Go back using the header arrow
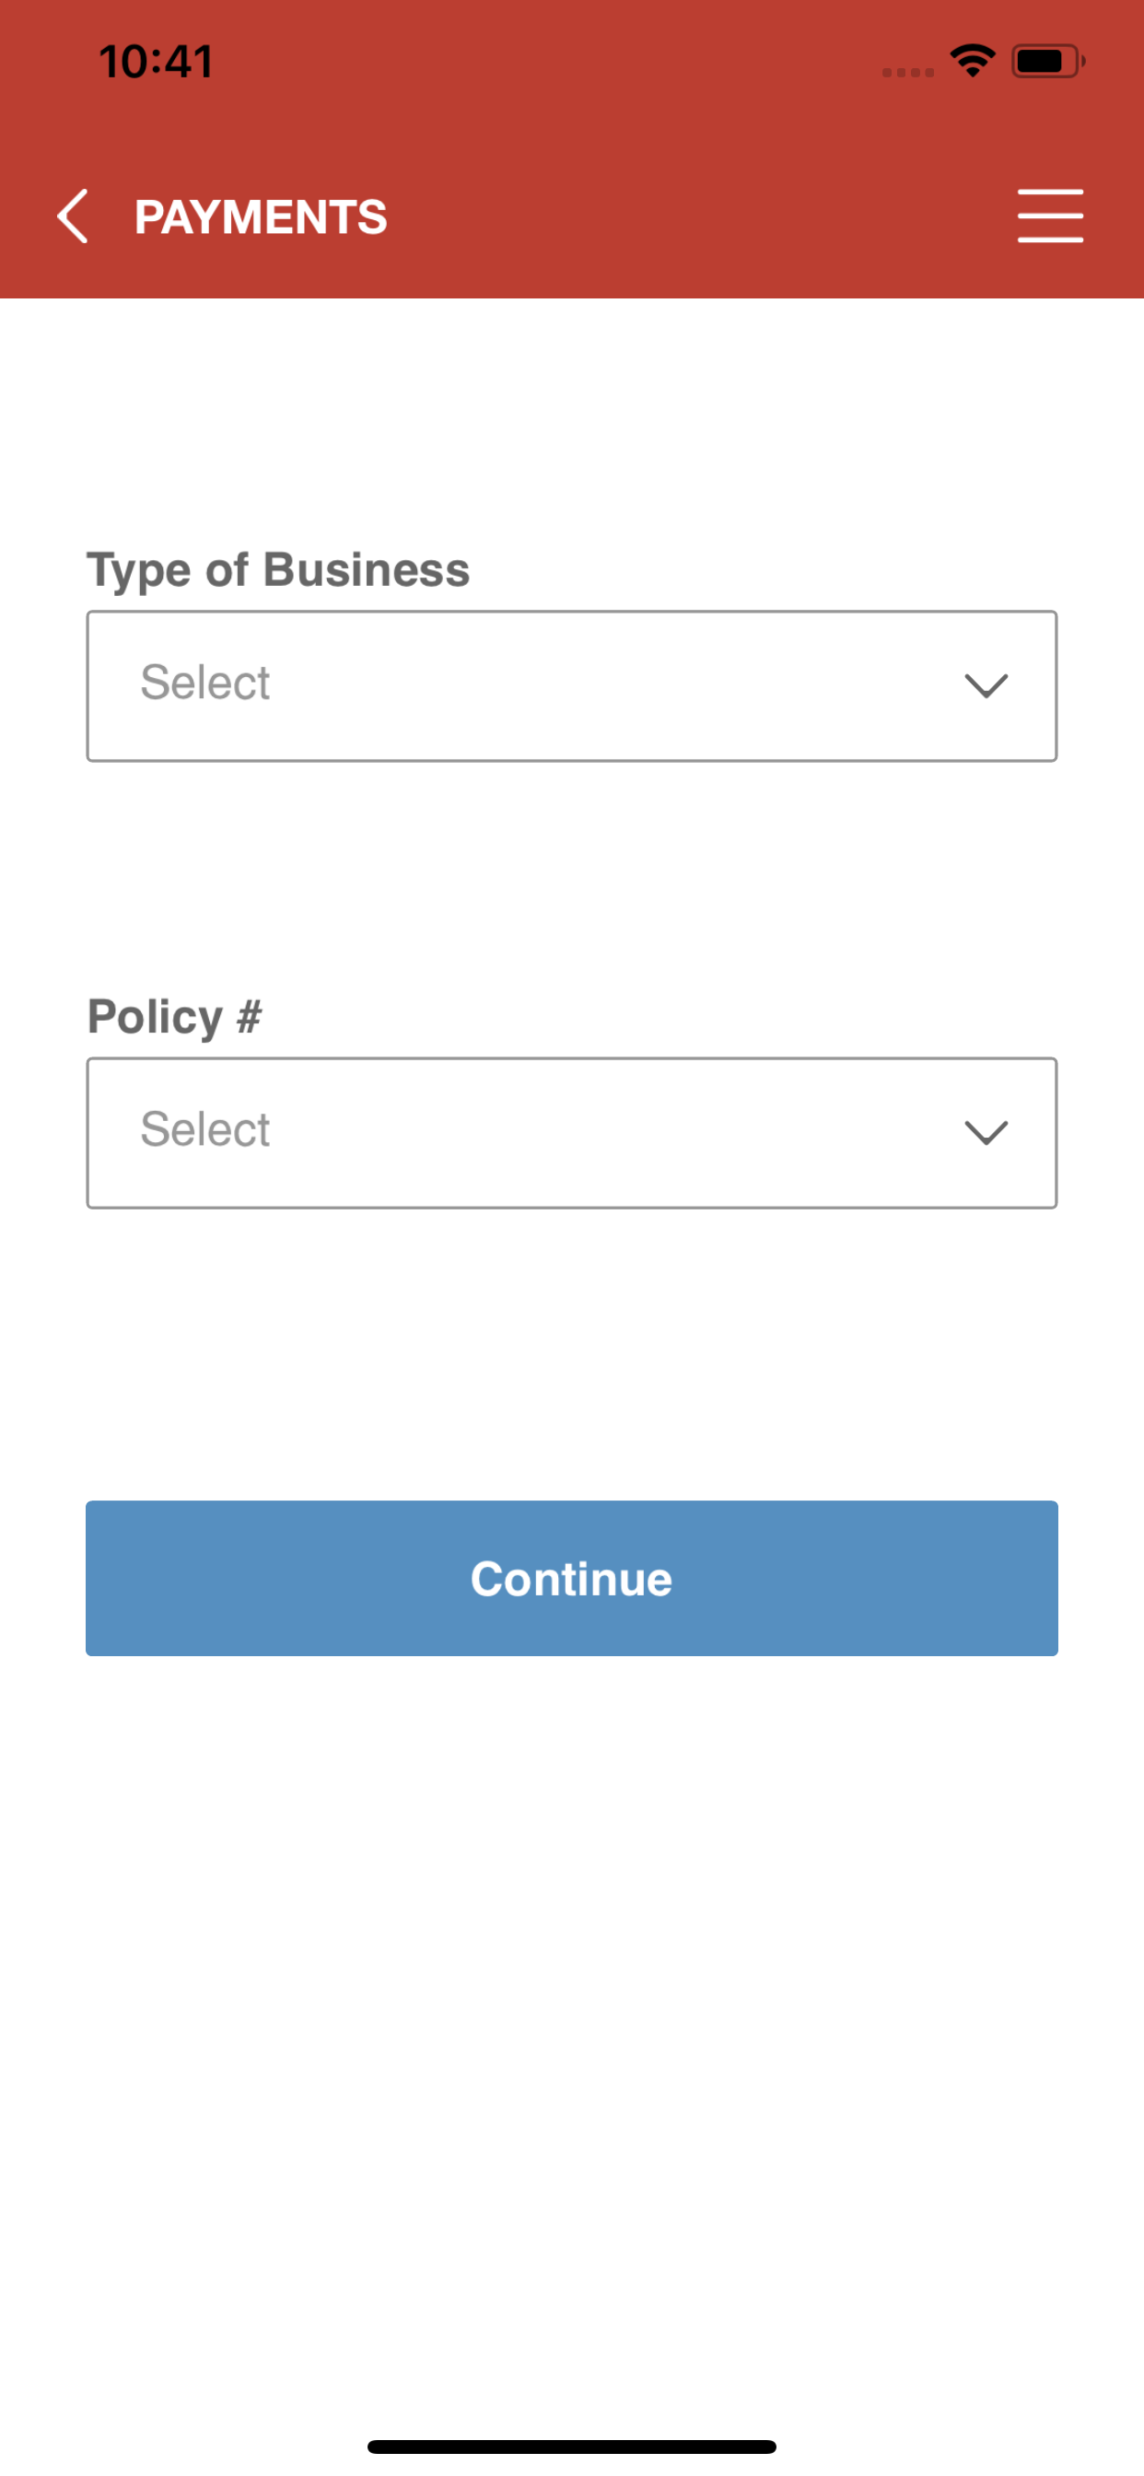 pos(73,216)
